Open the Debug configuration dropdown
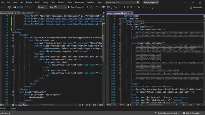 point(43,7)
